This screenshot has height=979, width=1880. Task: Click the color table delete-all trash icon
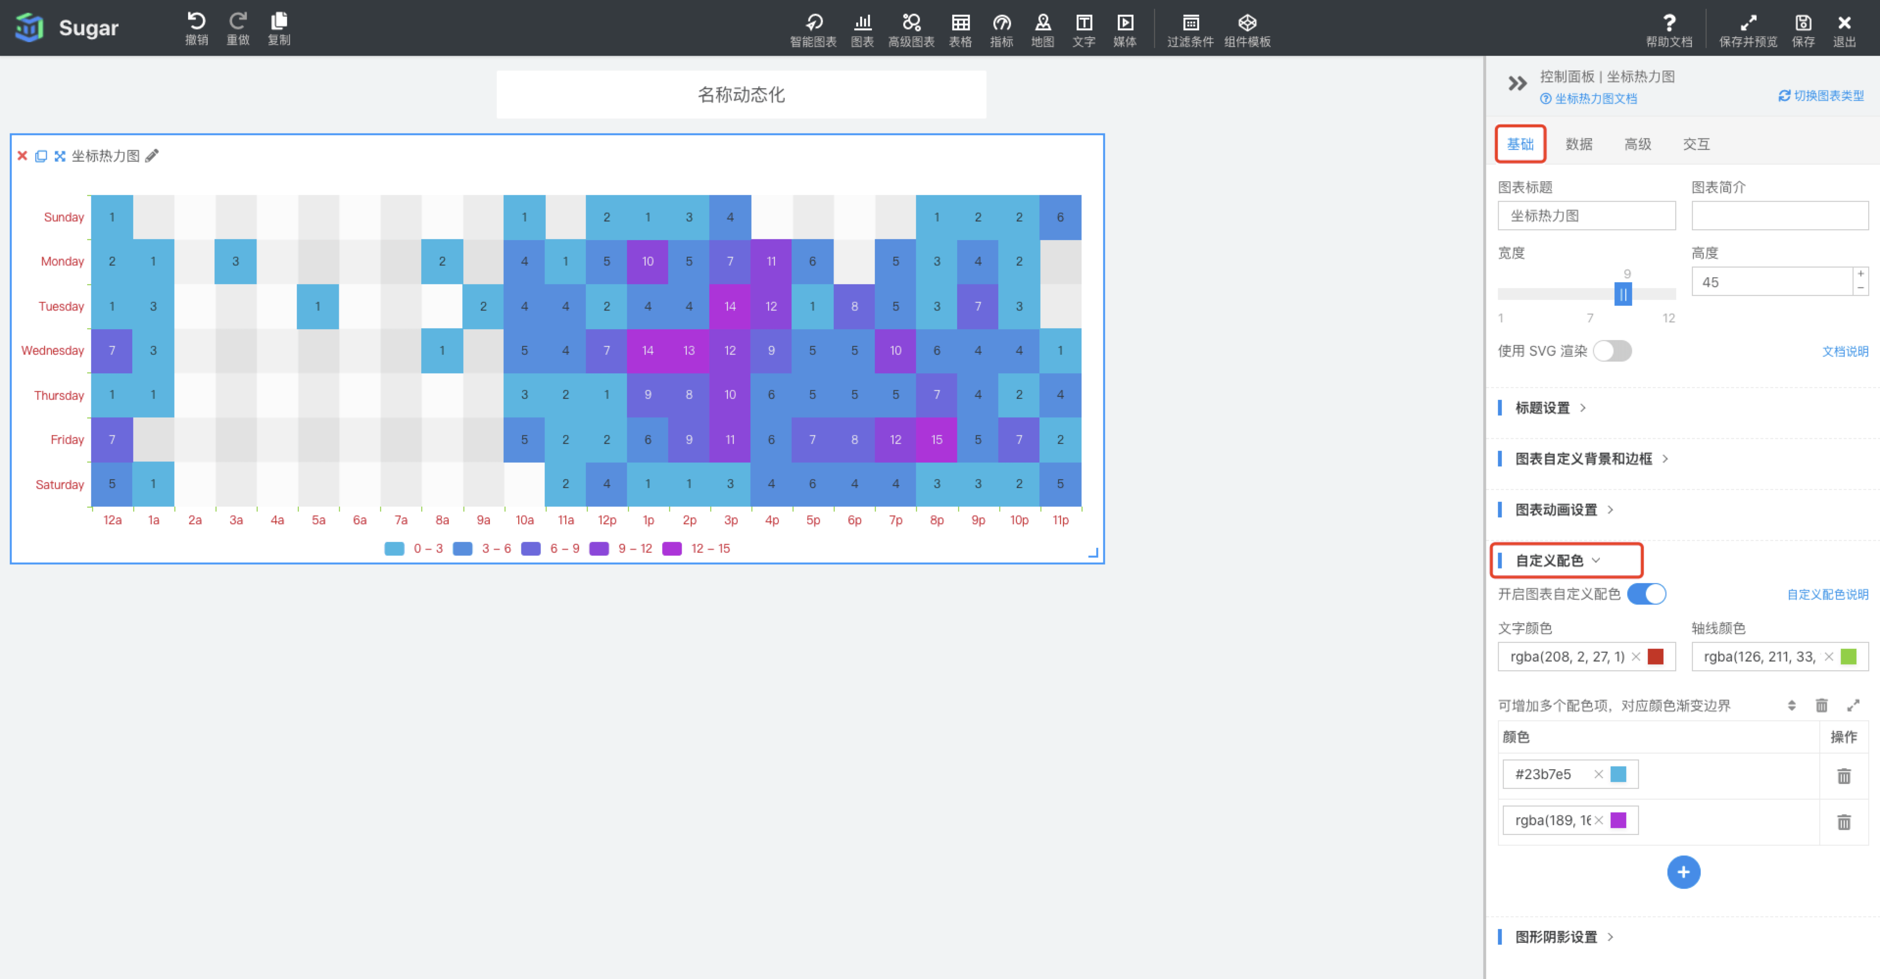(1822, 705)
